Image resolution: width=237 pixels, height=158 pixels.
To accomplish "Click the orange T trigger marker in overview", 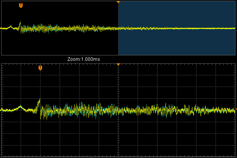I will coord(21,5).
